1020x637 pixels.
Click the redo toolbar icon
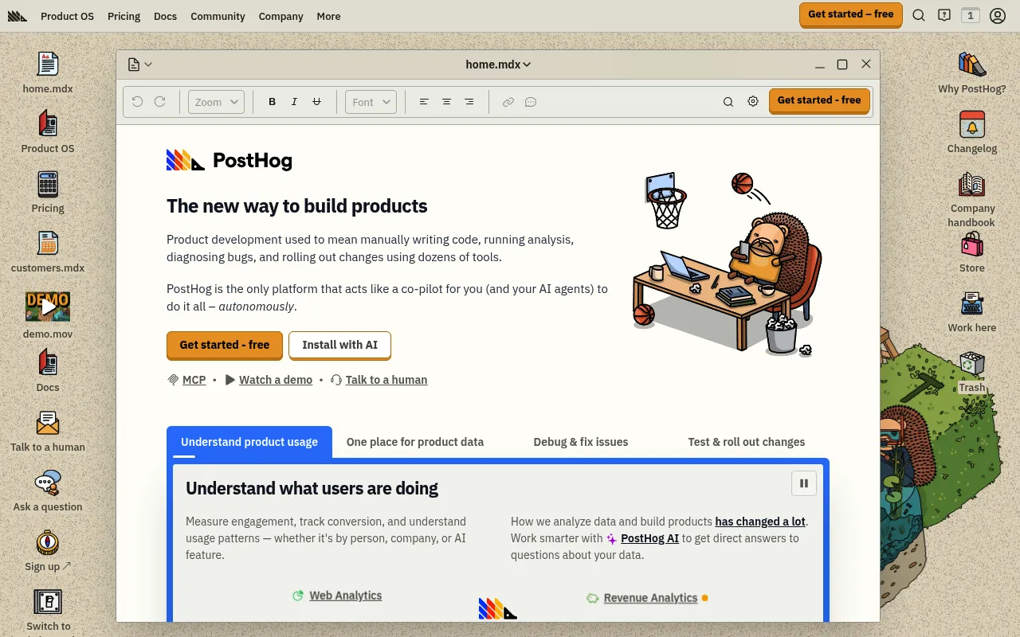[x=159, y=102]
